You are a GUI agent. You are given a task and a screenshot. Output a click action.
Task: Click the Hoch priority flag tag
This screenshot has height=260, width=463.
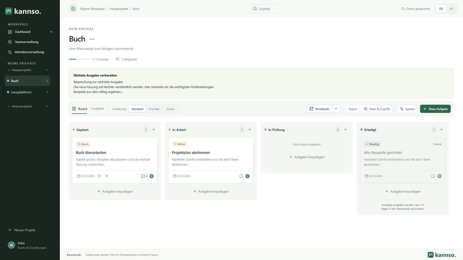click(x=83, y=144)
